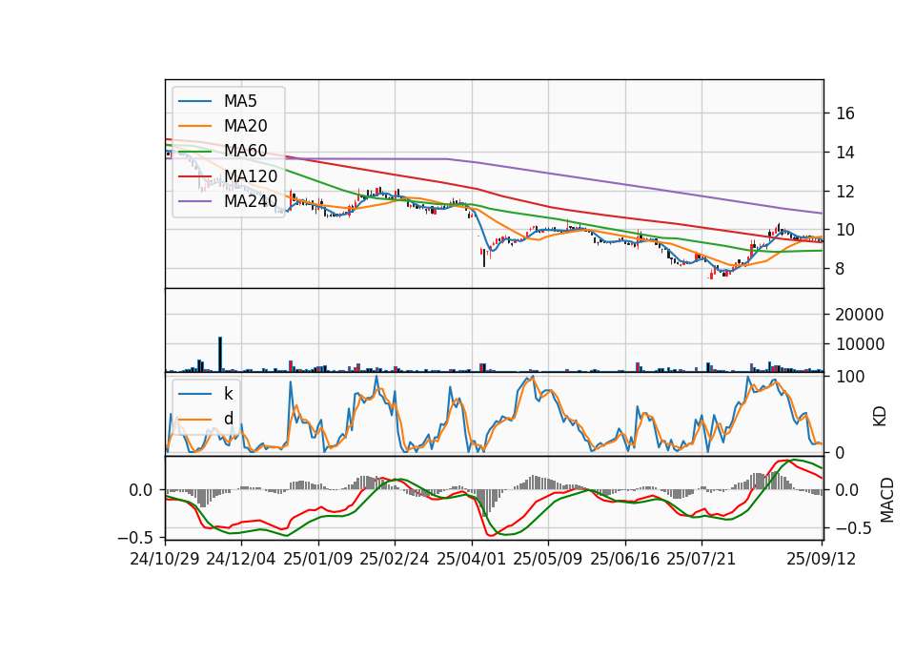
Task: Click the right MACD axis value −0.5
Action: coord(856,528)
